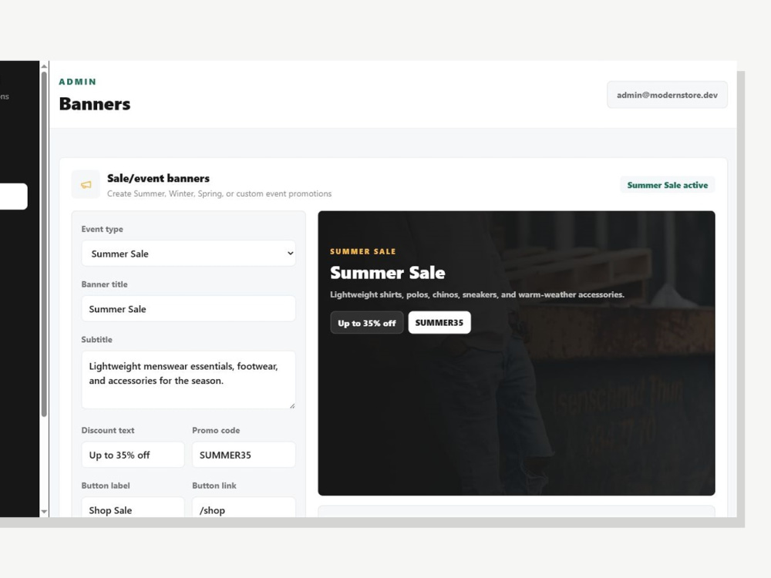Edit the Banner title field
Screen dimensions: 771x578
(x=188, y=309)
